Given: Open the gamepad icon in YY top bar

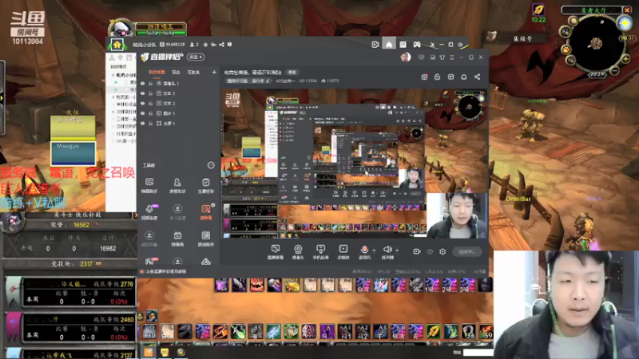Looking at the screenshot, I should [x=417, y=45].
